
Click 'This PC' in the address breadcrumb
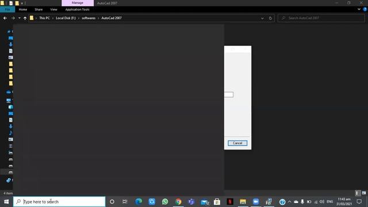pyautogui.click(x=44, y=18)
